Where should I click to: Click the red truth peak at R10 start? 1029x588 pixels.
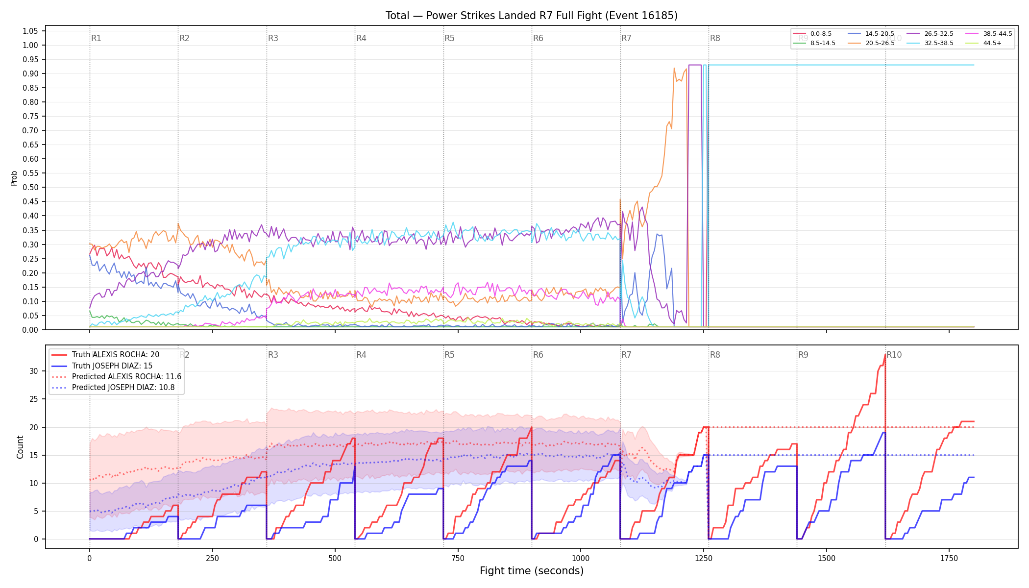point(885,355)
